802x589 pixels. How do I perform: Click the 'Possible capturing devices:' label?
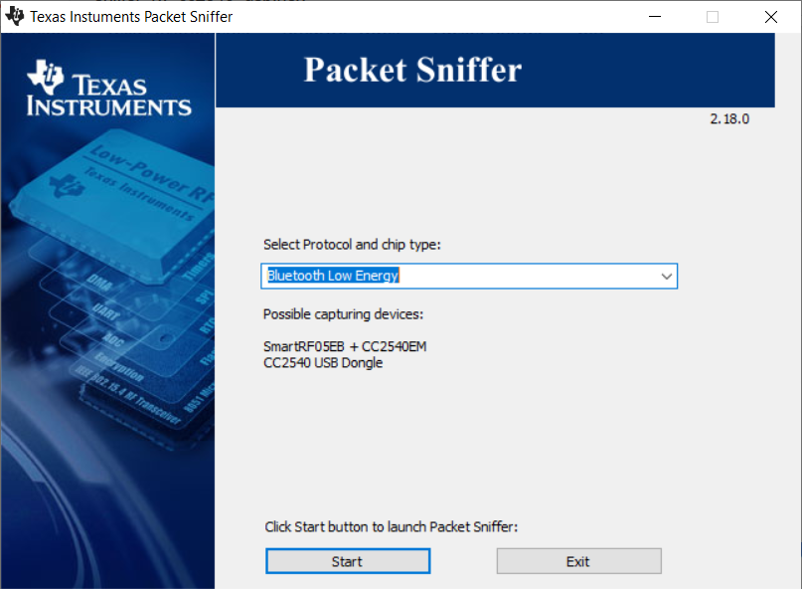pos(343,314)
